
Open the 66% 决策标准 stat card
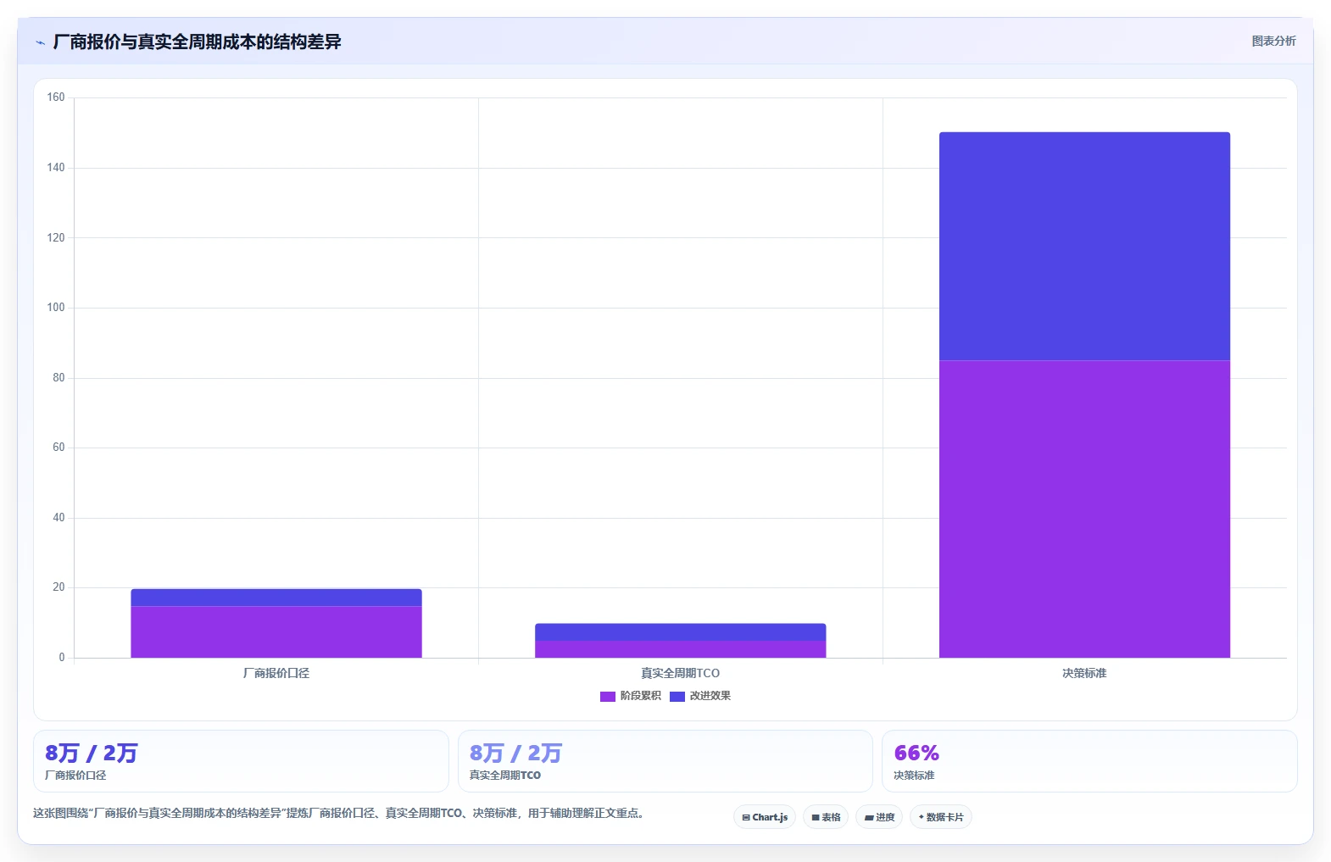pos(1089,761)
